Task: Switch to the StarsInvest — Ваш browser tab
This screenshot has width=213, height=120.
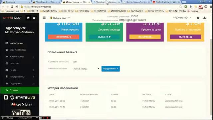Action: tap(47, 2)
